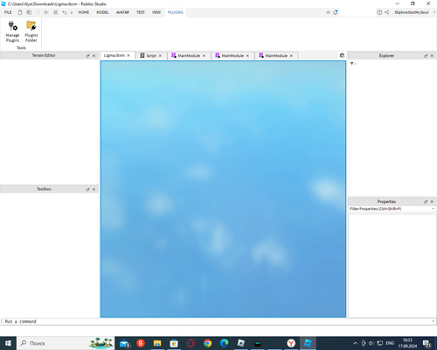Stop the running test with Stop button
The width and height of the screenshot is (437, 350).
(55, 12)
